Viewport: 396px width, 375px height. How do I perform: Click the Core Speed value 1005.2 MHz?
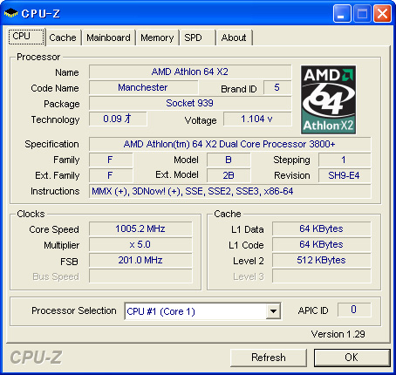pos(140,228)
